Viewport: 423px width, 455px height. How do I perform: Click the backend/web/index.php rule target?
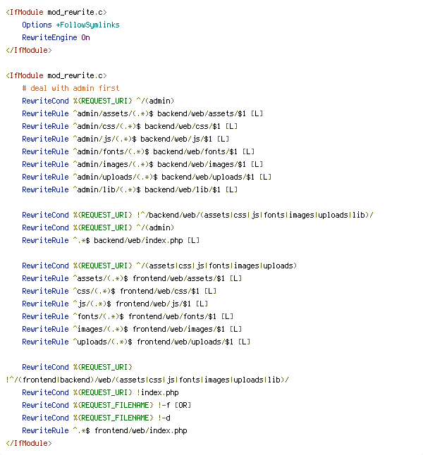(138, 241)
